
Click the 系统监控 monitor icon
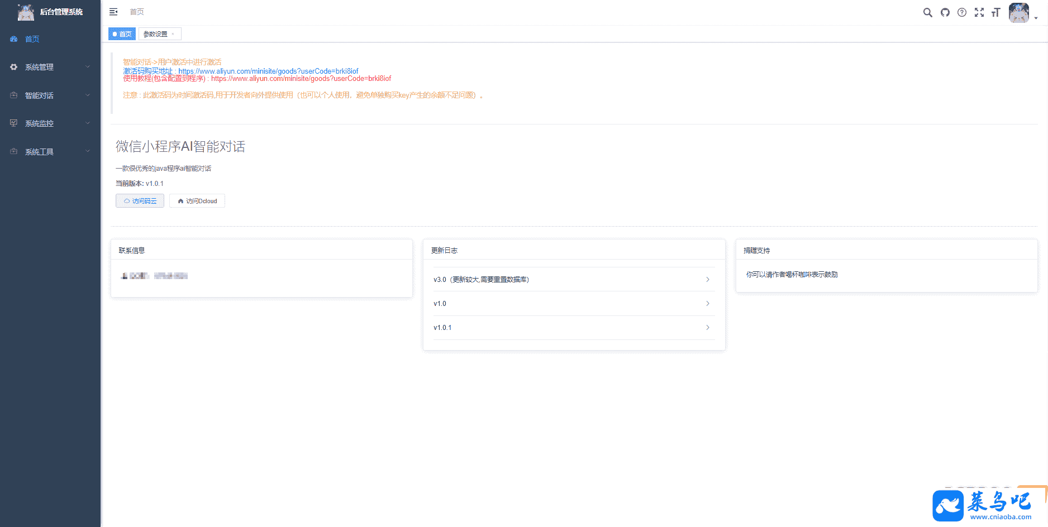(14, 123)
